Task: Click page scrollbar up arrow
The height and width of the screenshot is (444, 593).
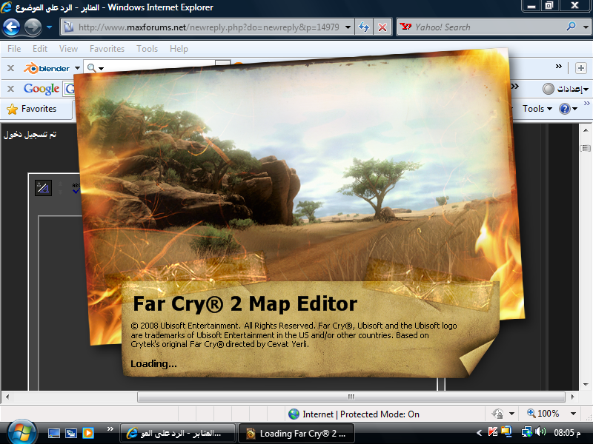Action: click(x=586, y=130)
